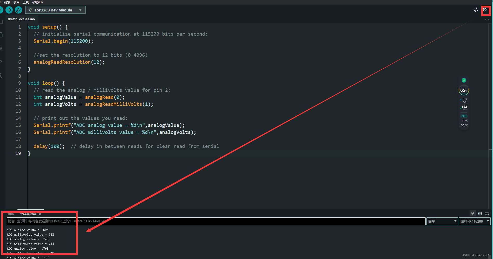Click serial output 'ADC analog value = 1768'

pos(28,249)
